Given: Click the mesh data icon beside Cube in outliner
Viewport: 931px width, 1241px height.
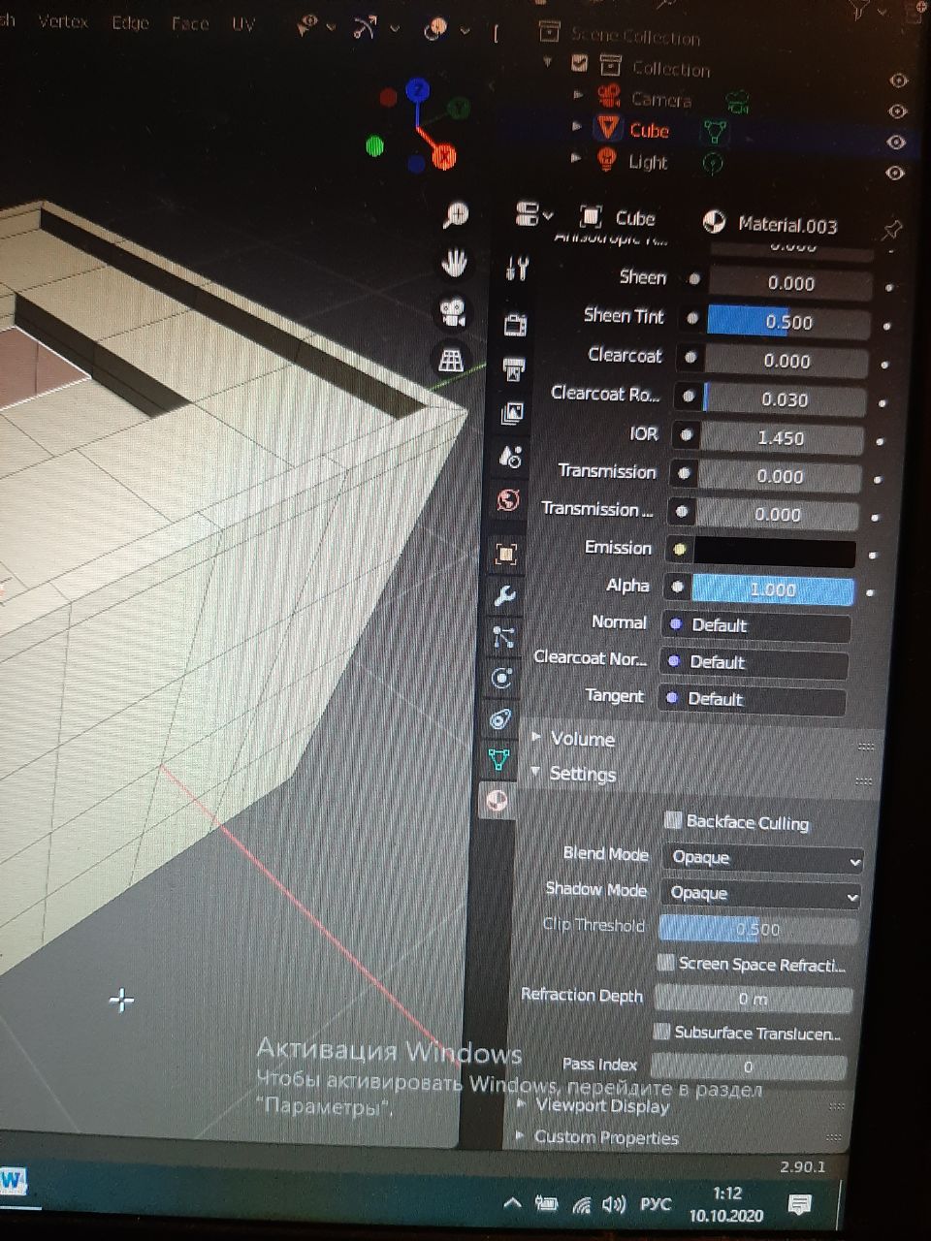Looking at the screenshot, I should (717, 131).
